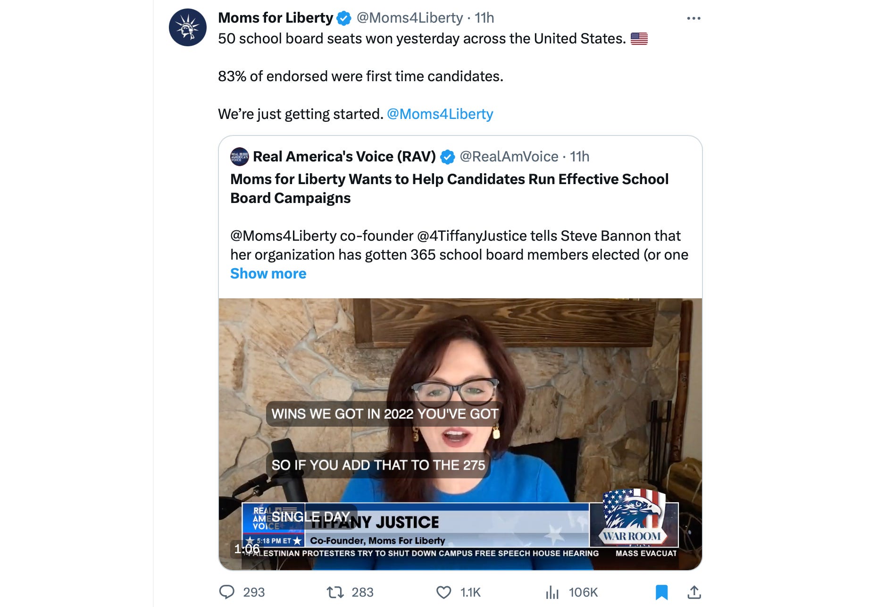Viewport: 869px width, 607px height.
Task: Click the Moms for Liberty verified badge
Action: [x=344, y=18]
